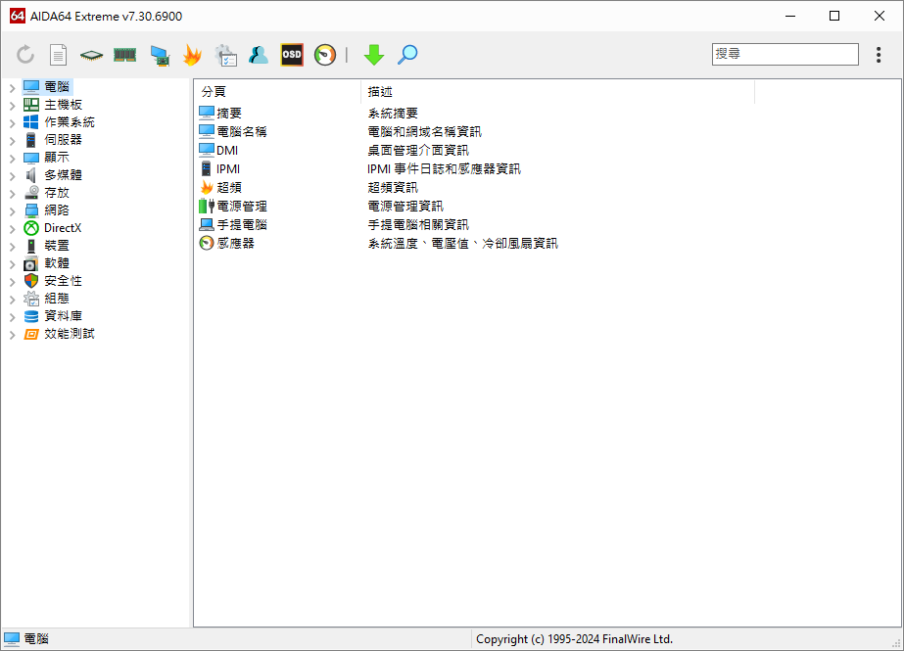The width and height of the screenshot is (904, 651).
Task: Expand the 主機板 tree node
Action: (x=12, y=106)
